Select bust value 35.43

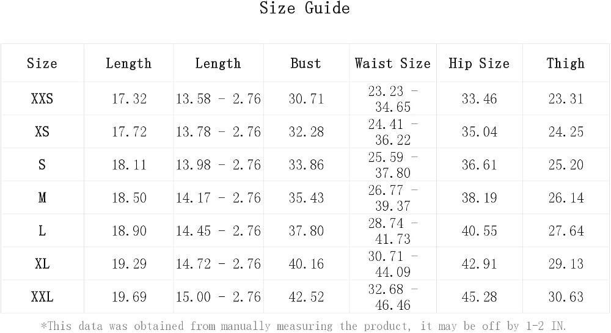click(306, 198)
